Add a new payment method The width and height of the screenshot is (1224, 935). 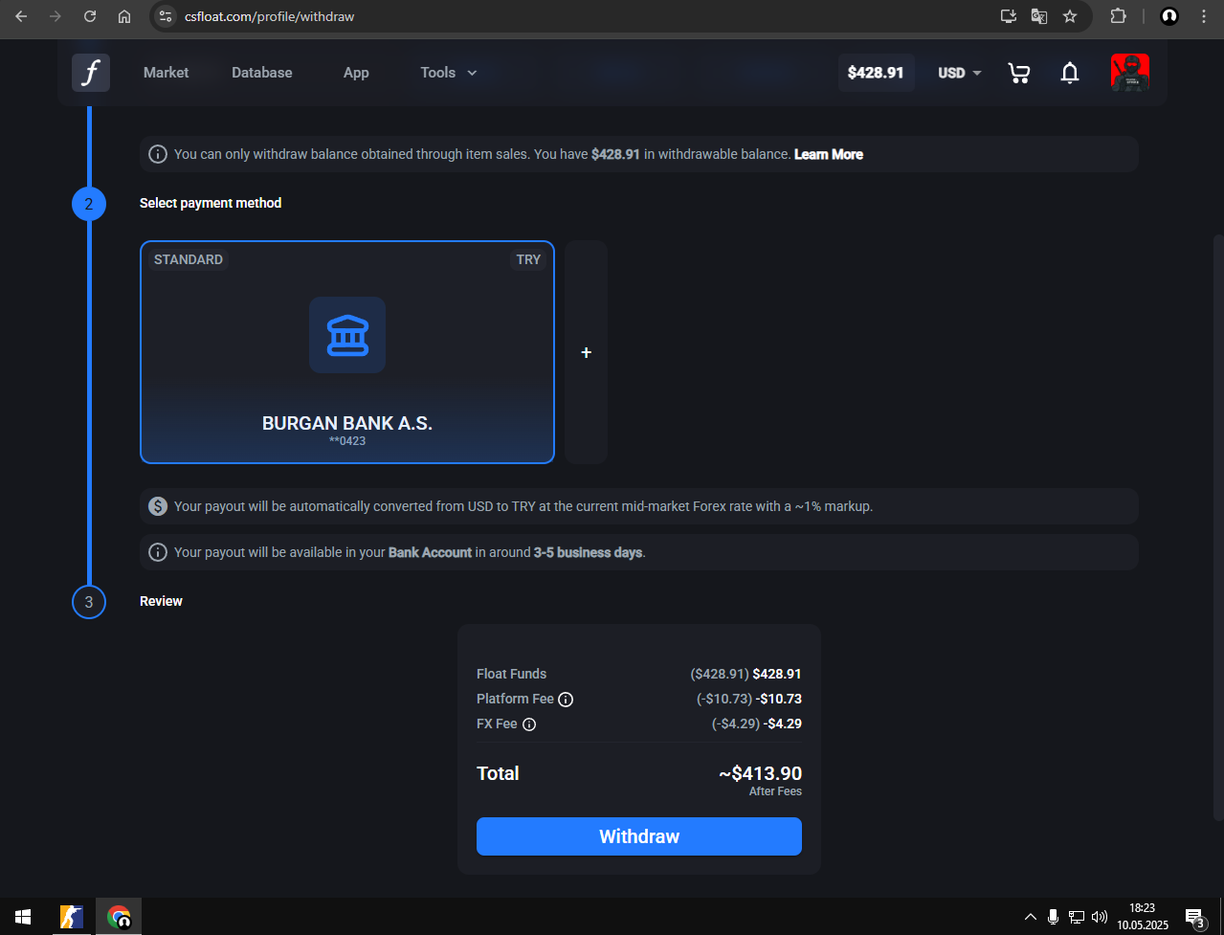tap(586, 352)
